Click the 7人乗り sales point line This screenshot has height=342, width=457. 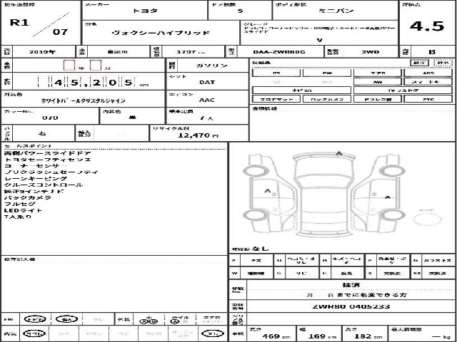click(x=18, y=217)
